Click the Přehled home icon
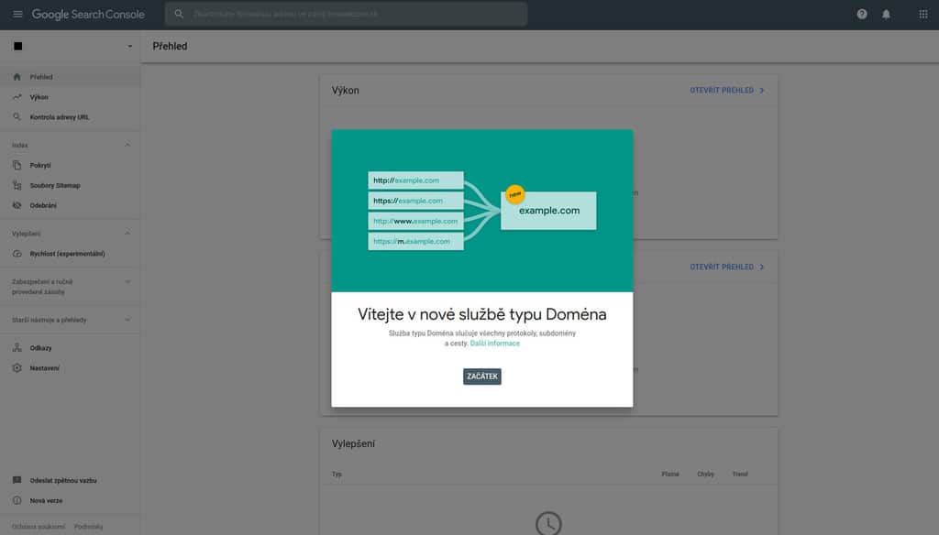 click(x=17, y=77)
